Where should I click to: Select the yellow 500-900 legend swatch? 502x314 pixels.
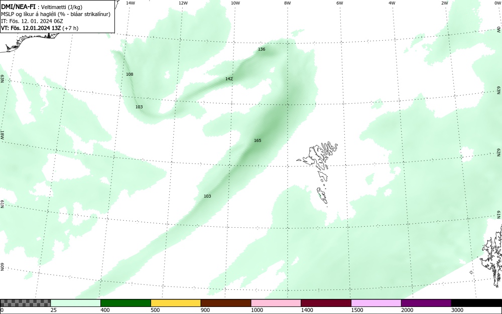pyautogui.click(x=176, y=303)
